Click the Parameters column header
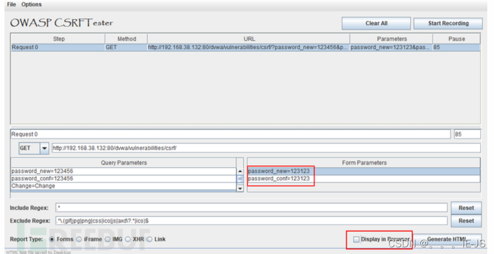Viewport: 494px width, 254px height. pos(392,39)
